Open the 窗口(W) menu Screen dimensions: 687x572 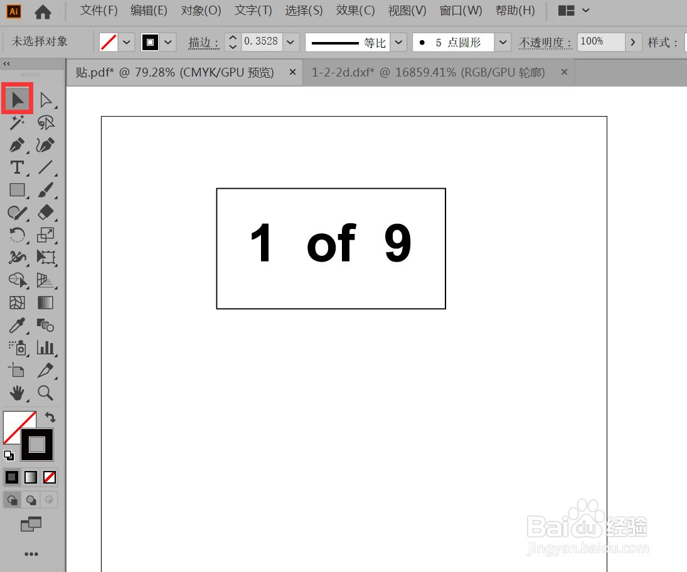(461, 11)
